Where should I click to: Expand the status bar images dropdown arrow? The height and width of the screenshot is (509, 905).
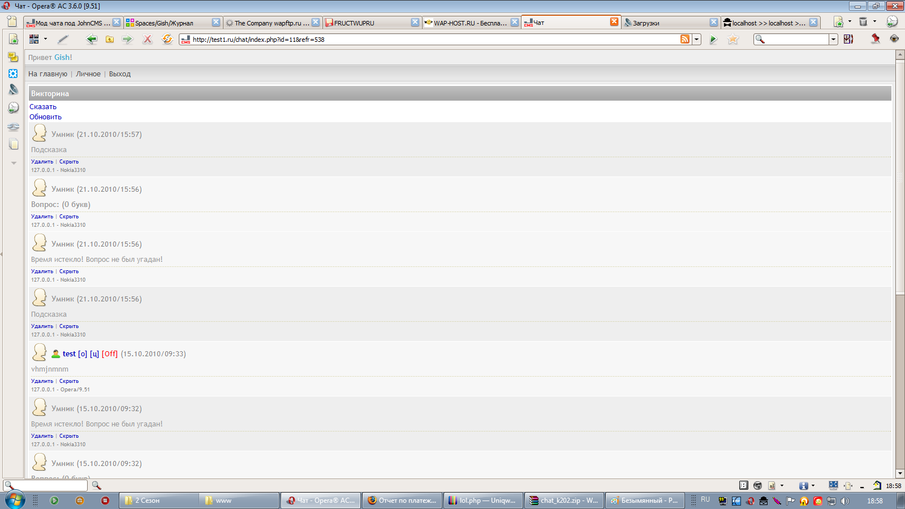pyautogui.click(x=782, y=485)
